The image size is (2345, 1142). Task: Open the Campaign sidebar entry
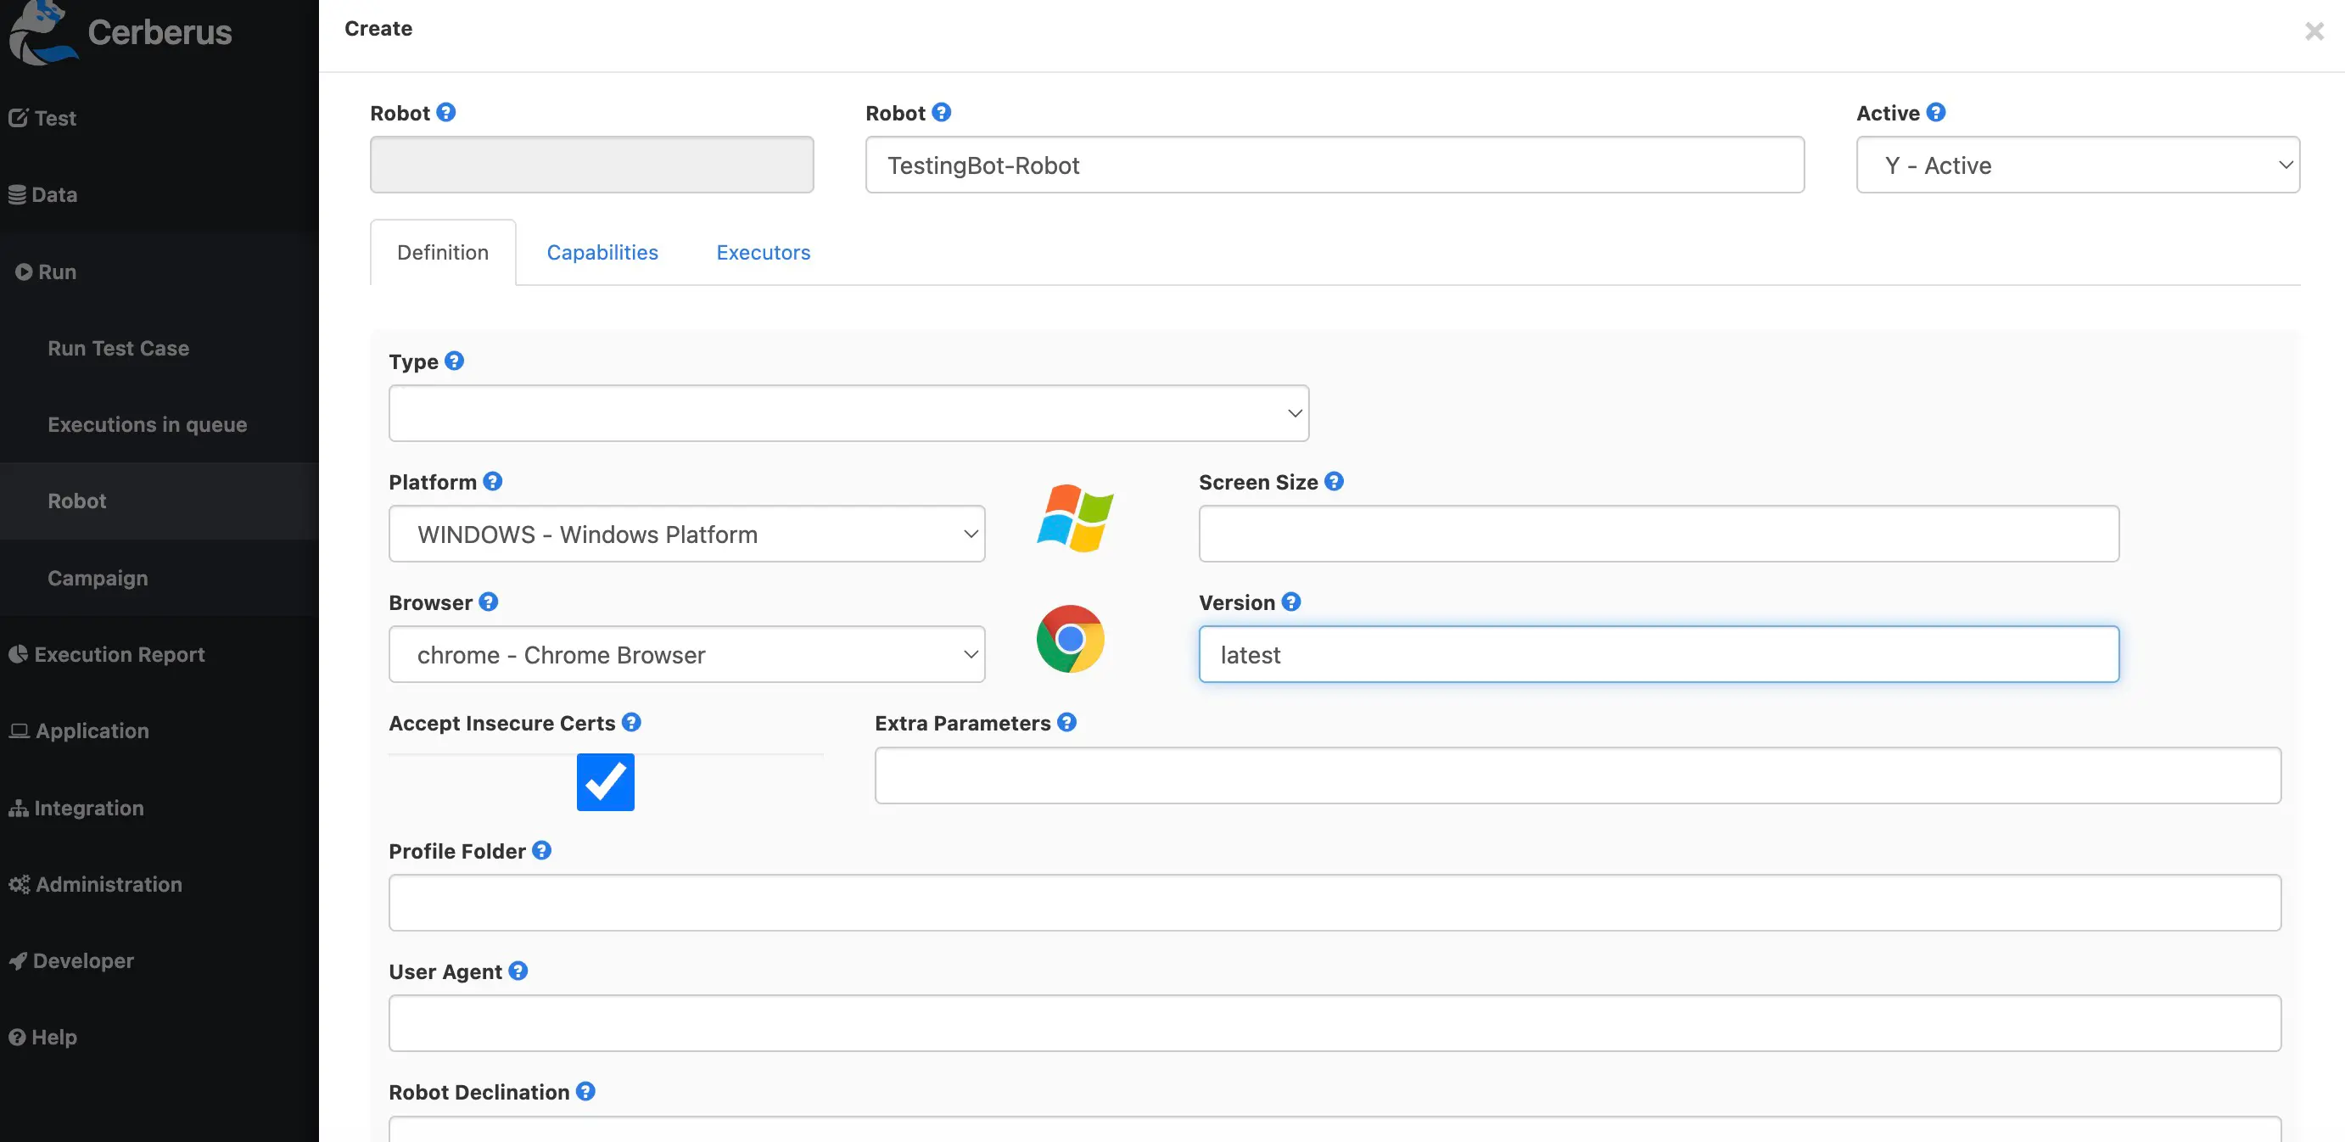tap(98, 579)
